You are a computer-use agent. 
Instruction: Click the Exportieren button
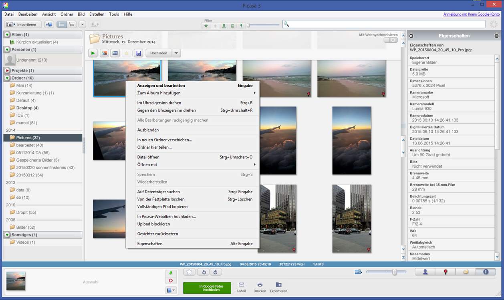[x=278, y=287]
